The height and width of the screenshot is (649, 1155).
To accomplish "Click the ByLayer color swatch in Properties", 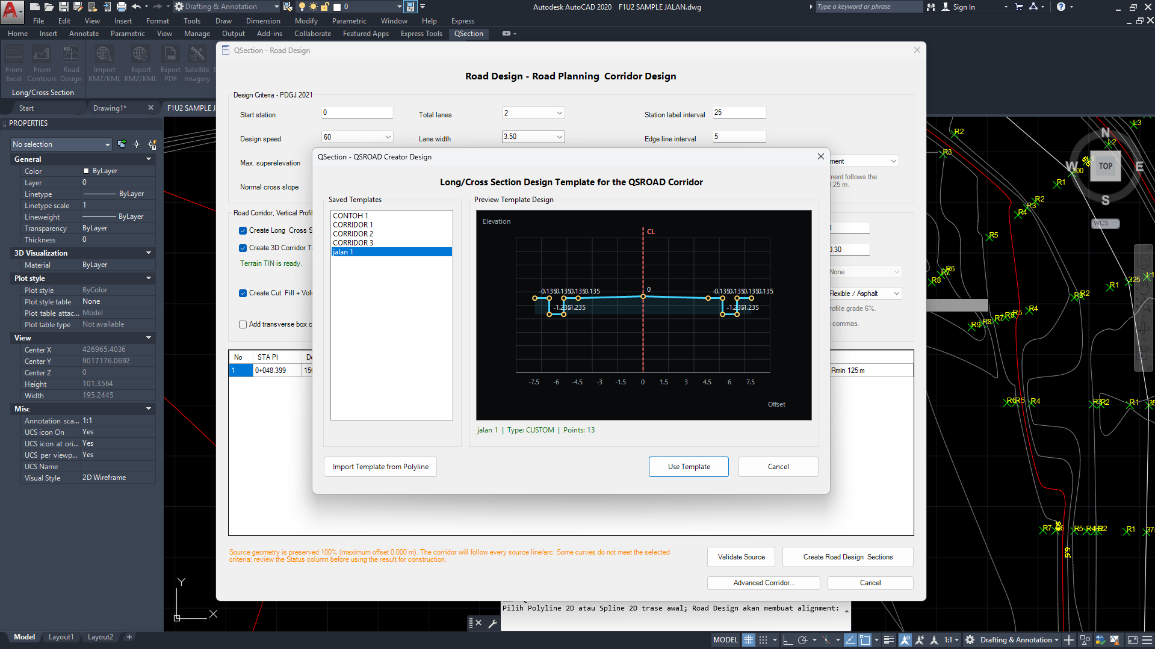I will 86,171.
